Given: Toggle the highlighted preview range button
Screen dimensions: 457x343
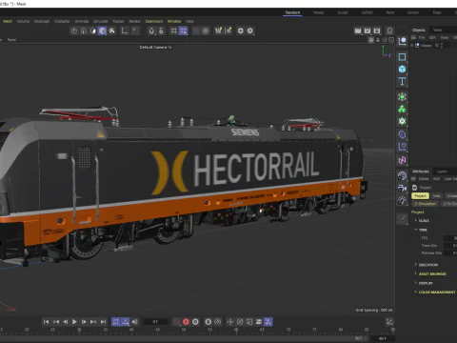Looking at the screenshot, I should [126, 322].
